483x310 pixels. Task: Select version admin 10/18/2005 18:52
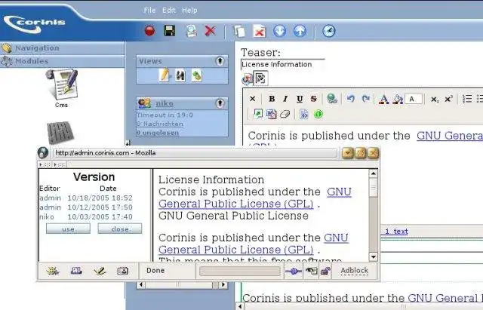[86, 198]
